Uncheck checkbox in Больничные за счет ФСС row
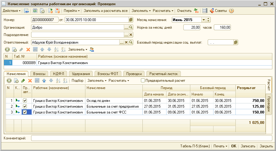The height and width of the screenshot is (151, 276). [x=25, y=112]
